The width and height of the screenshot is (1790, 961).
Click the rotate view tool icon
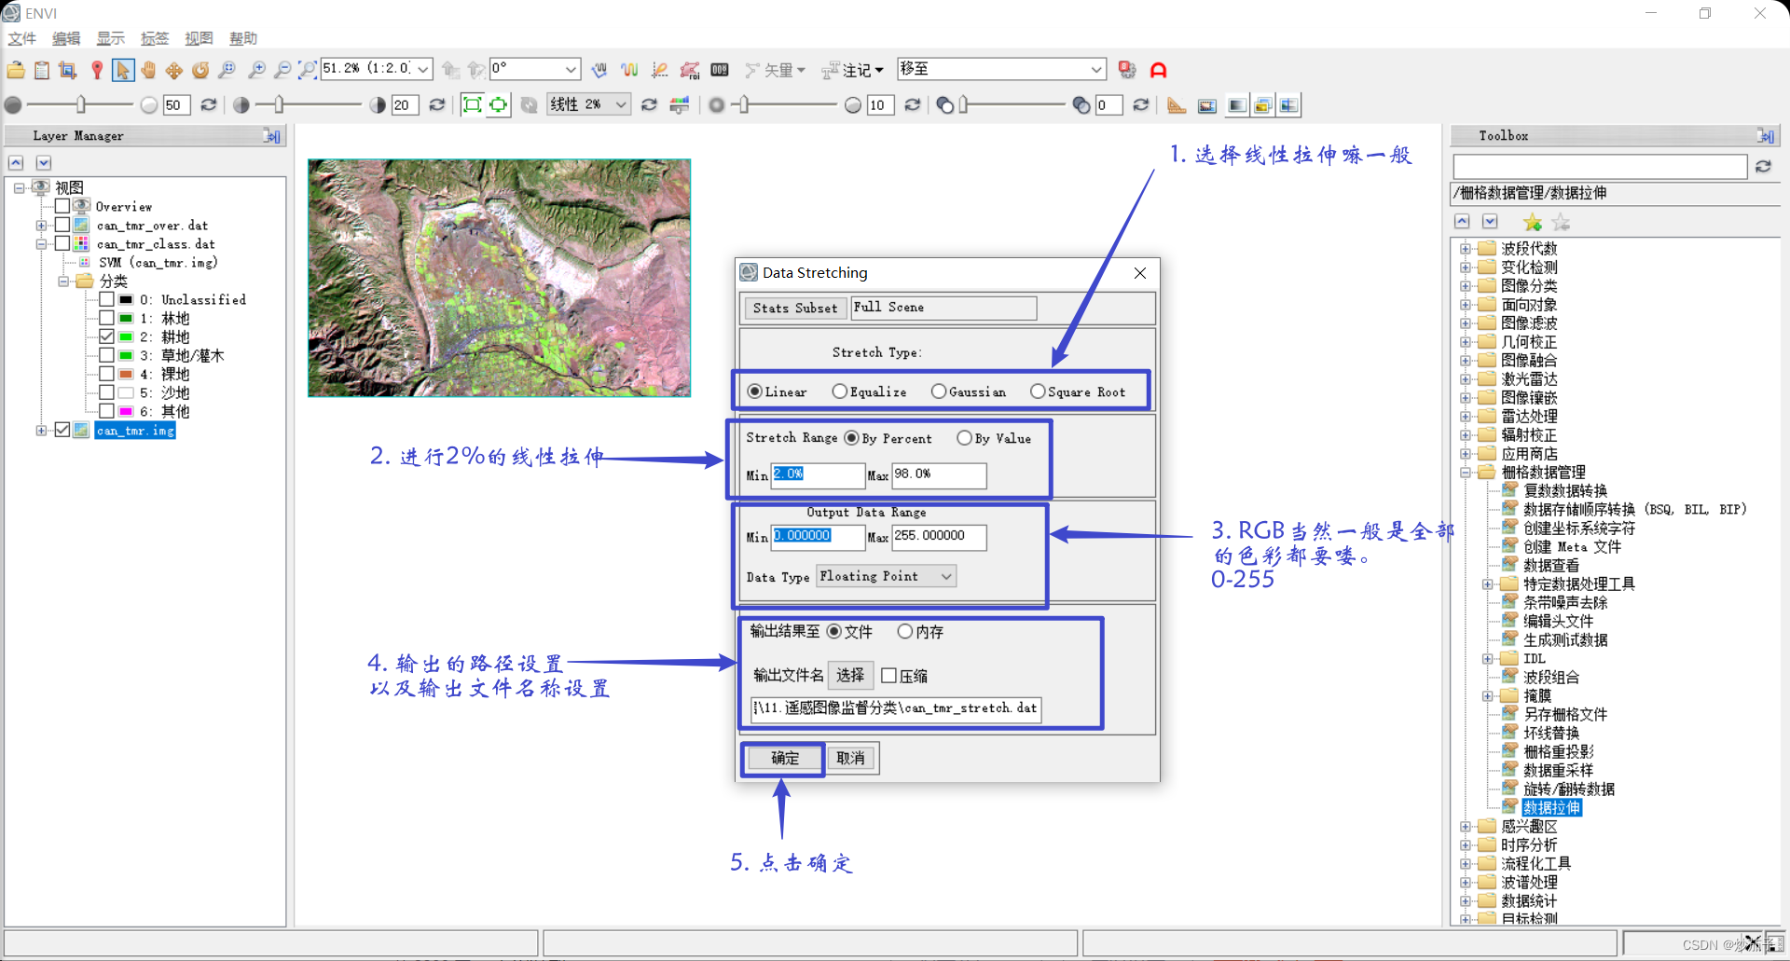click(x=200, y=70)
